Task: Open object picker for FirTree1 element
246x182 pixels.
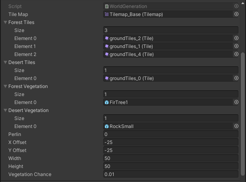Action: click(236, 102)
